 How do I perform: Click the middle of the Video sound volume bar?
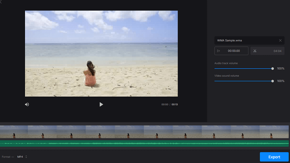[x=244, y=81]
